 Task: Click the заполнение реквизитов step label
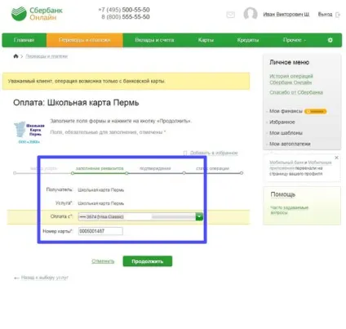coord(100,168)
